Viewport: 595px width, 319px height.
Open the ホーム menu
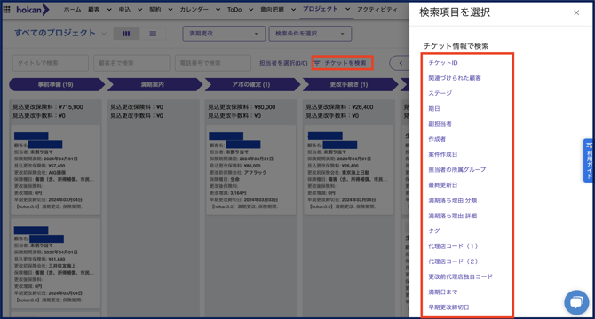tap(72, 10)
